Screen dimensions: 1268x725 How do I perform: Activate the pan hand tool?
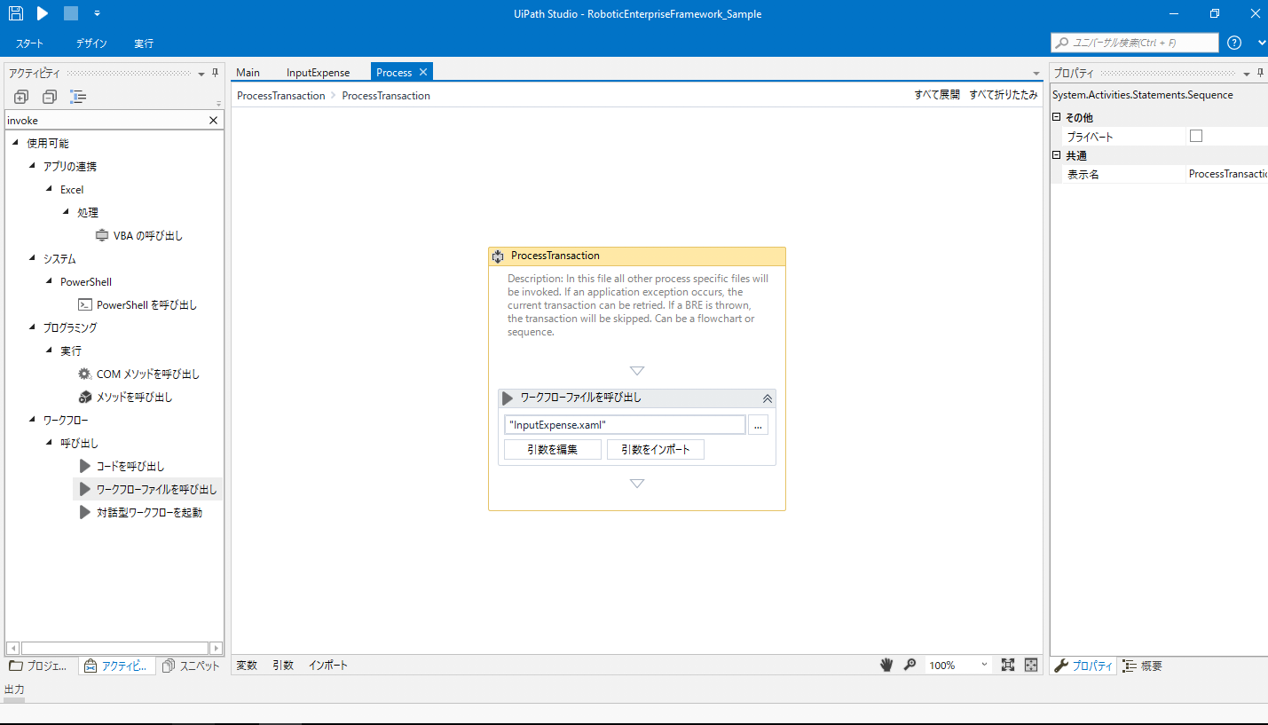886,665
